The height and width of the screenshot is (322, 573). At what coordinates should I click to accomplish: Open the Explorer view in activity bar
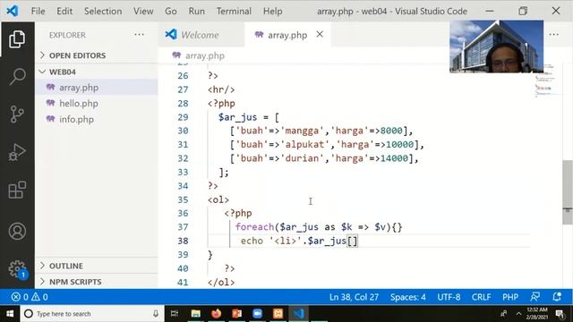tap(17, 39)
